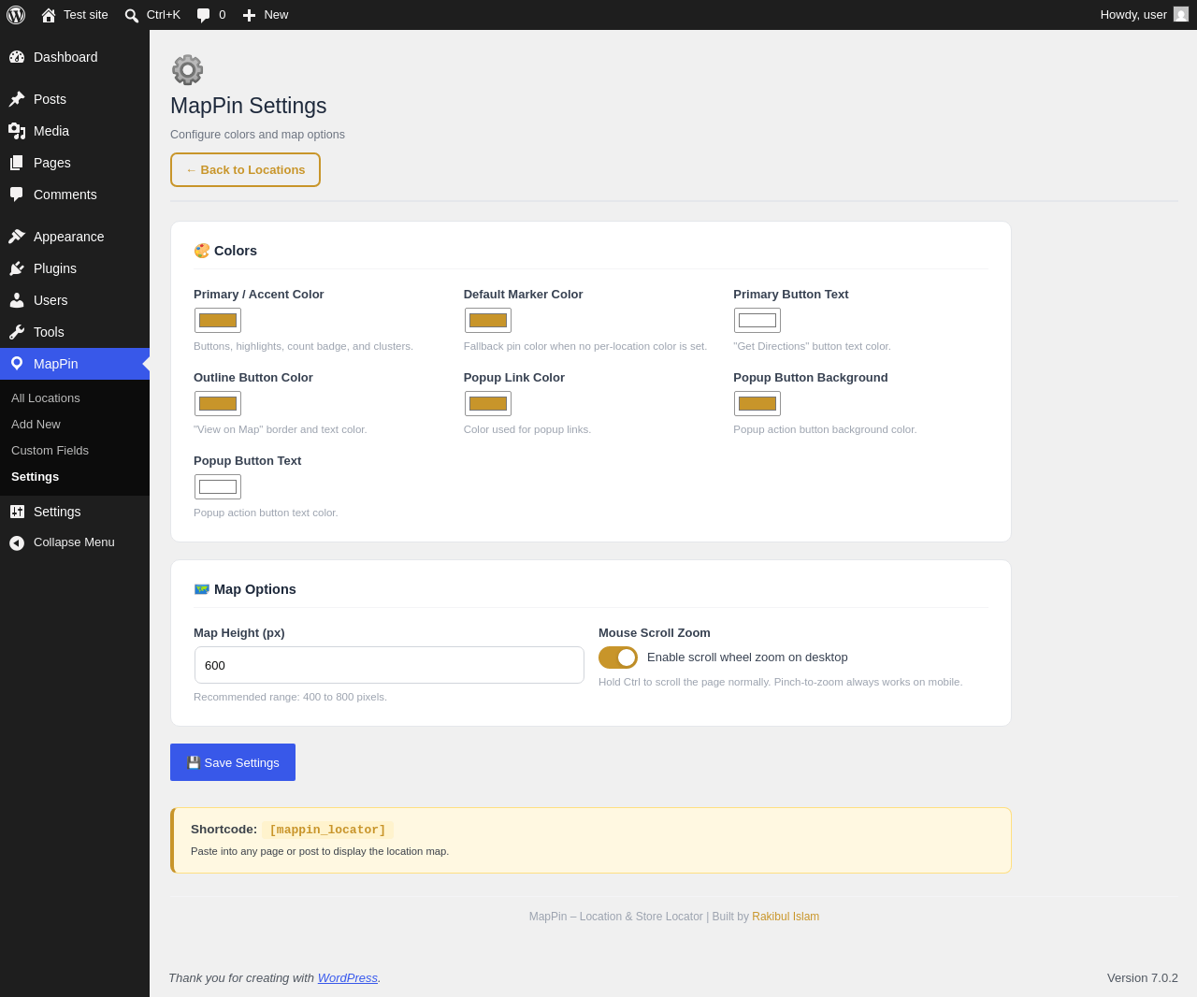Click the Media icon in sidebar

[17, 131]
